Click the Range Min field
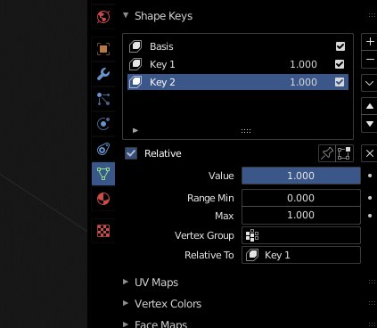Image resolution: width=377 pixels, height=328 pixels. coord(301,198)
